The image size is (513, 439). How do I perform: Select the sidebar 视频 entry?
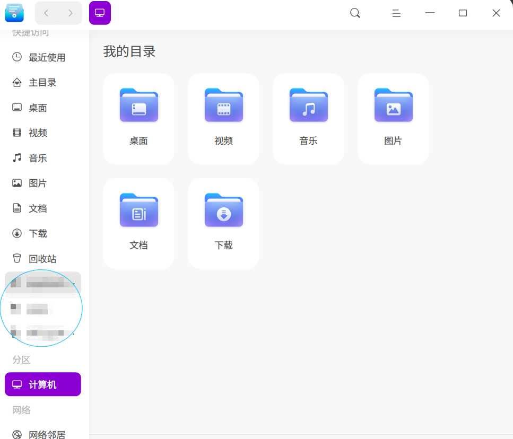point(43,133)
